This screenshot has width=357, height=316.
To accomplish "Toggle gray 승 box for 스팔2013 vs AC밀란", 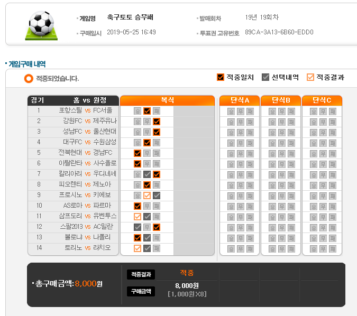I will 138,227.
